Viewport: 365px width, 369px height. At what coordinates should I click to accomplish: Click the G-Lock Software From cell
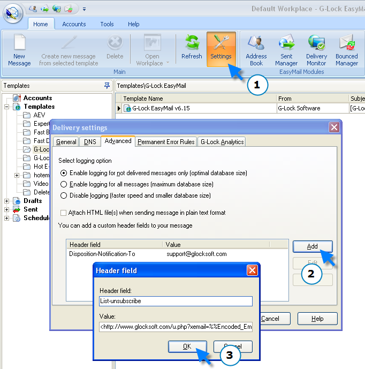[313, 108]
